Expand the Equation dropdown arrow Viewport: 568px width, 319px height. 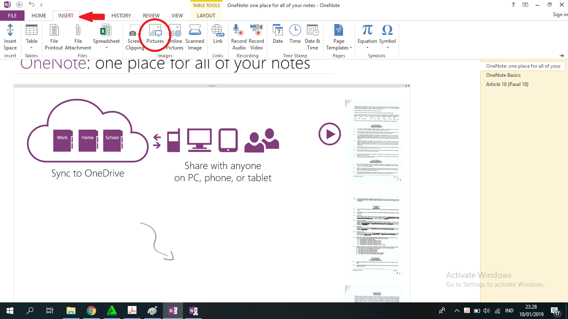367,48
